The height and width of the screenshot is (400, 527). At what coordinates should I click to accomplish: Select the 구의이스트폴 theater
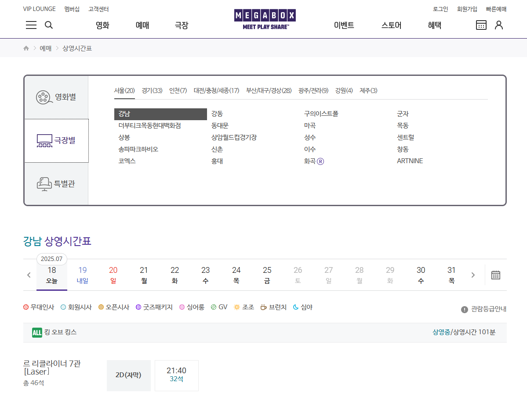(x=321, y=114)
